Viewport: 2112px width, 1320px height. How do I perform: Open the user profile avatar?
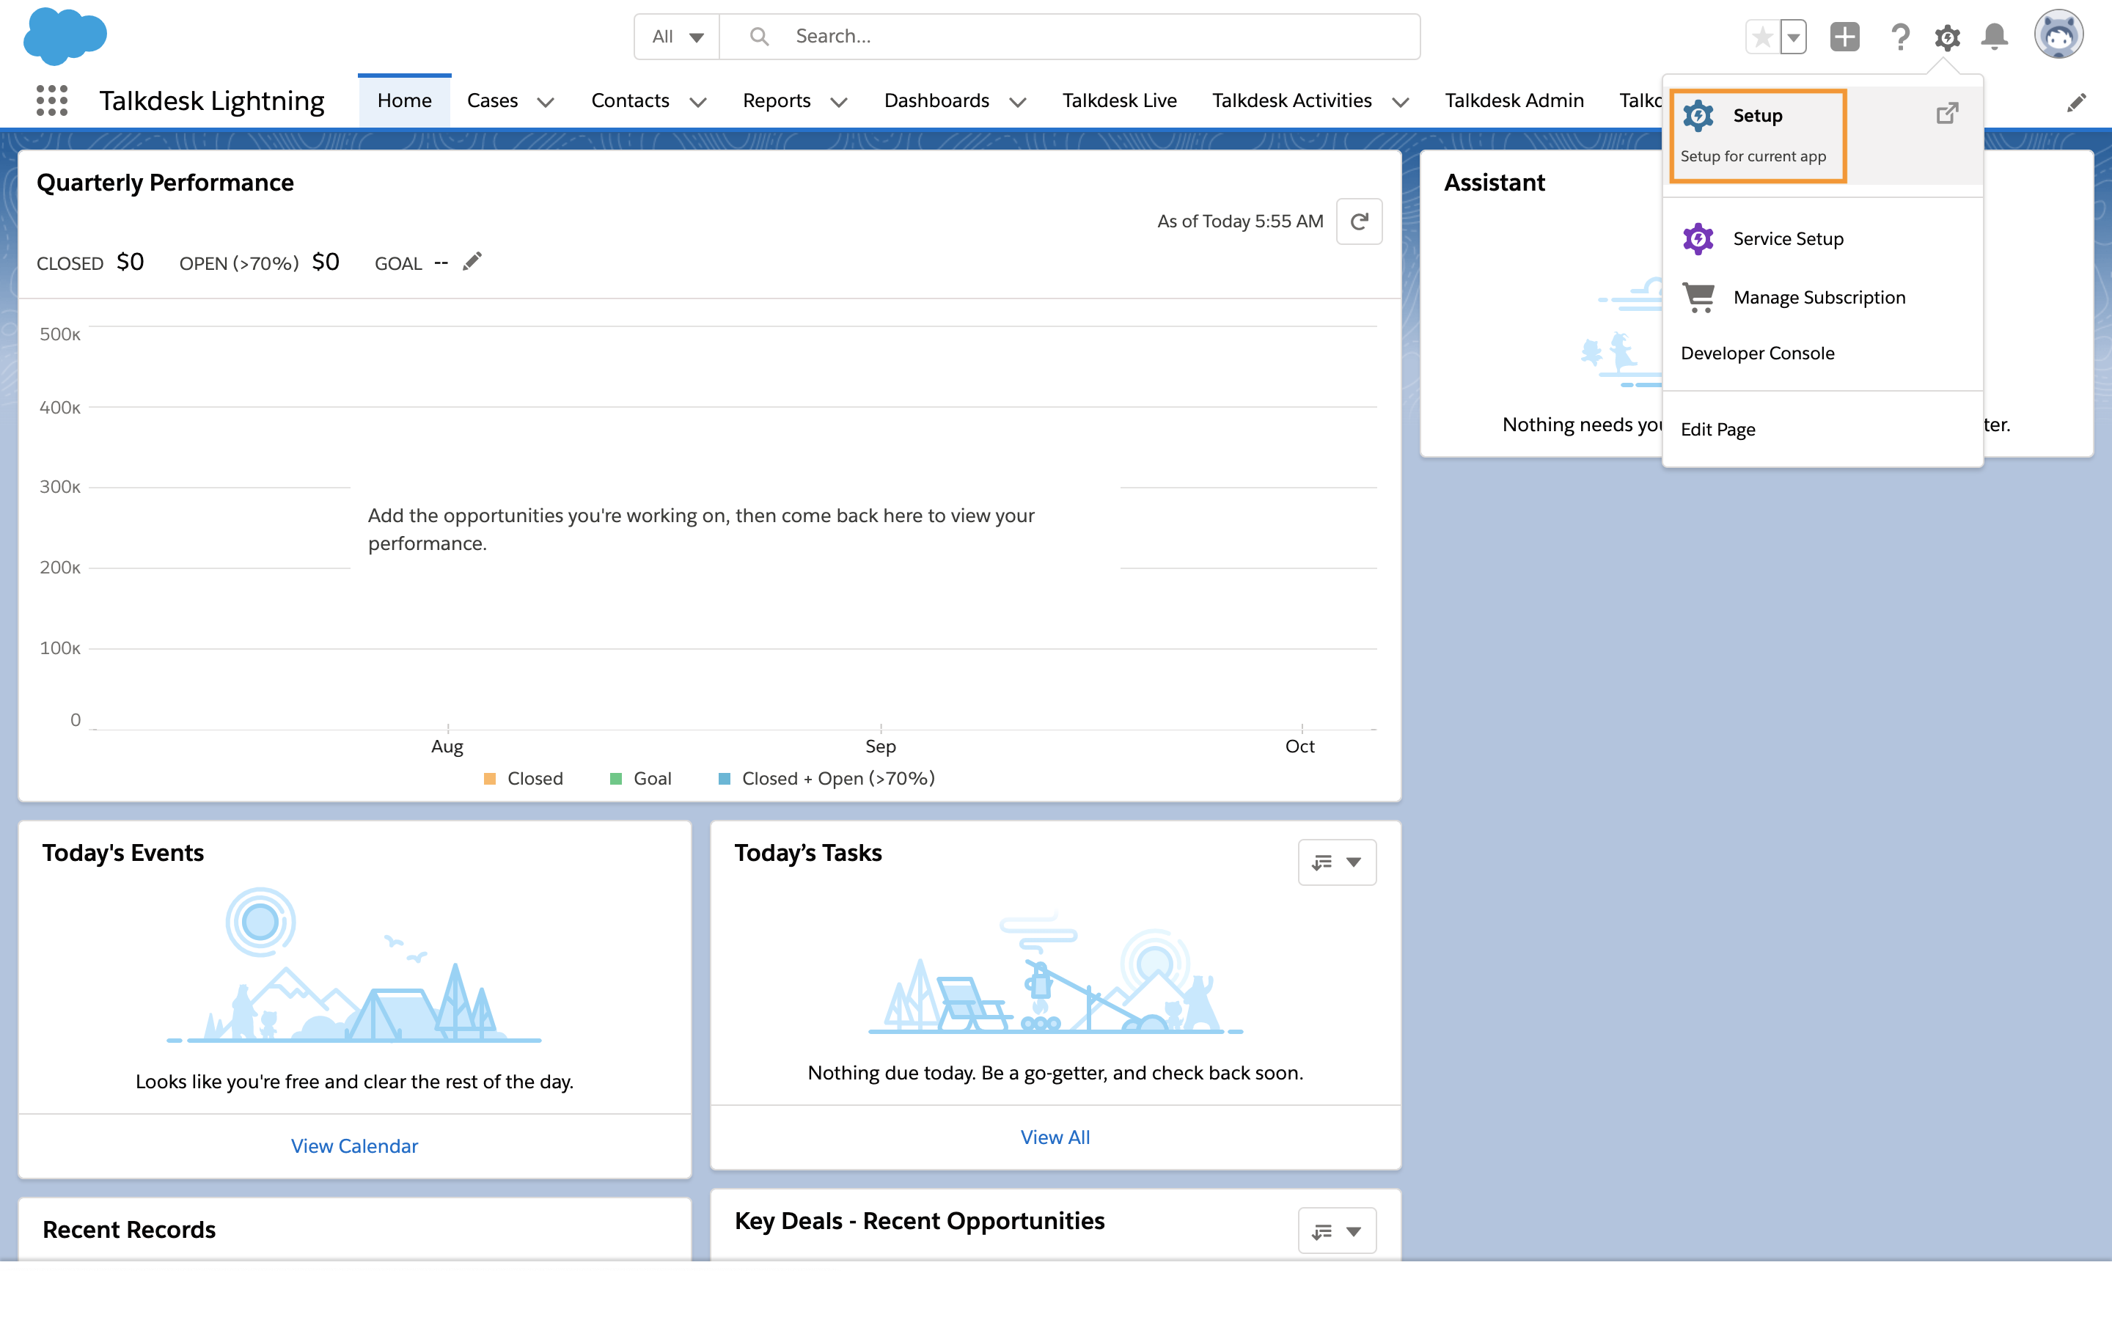click(2058, 35)
